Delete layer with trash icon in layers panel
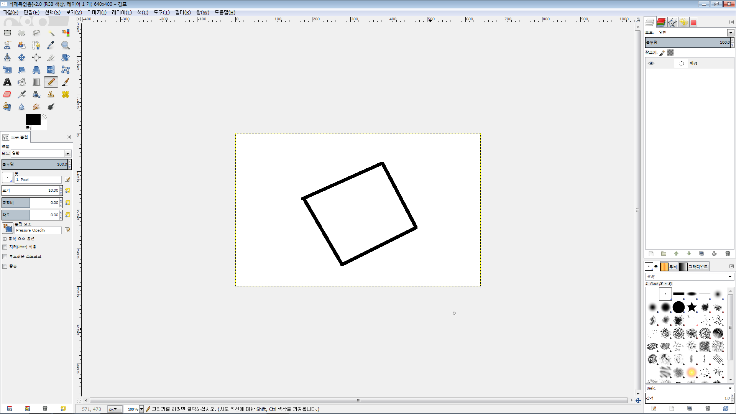 pos(728,254)
